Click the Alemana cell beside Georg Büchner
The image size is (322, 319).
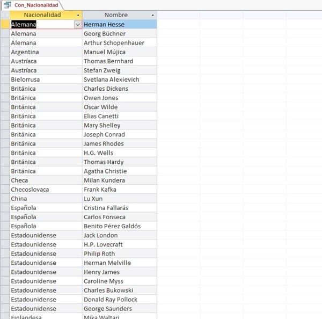(46, 34)
